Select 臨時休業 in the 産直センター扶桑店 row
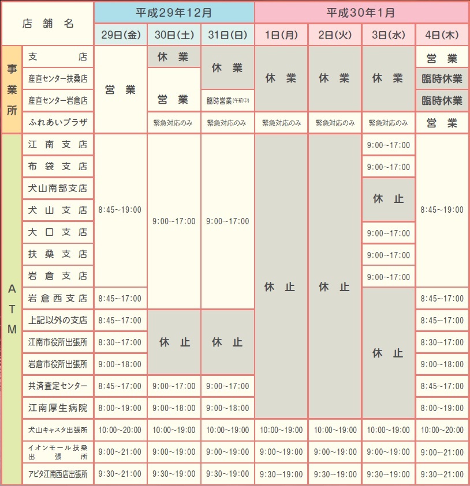 click(442, 79)
